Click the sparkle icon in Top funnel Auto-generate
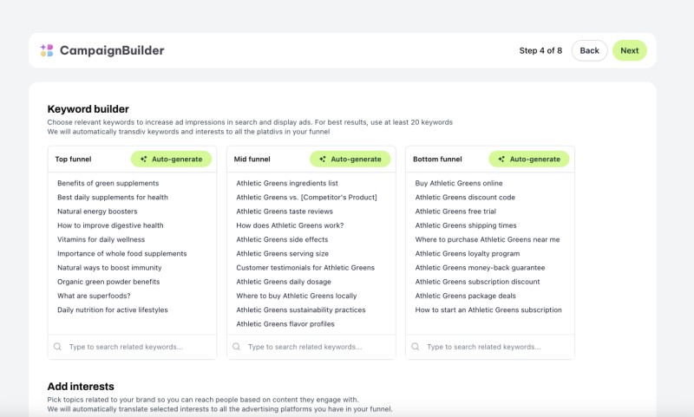The width and height of the screenshot is (694, 417). point(143,160)
